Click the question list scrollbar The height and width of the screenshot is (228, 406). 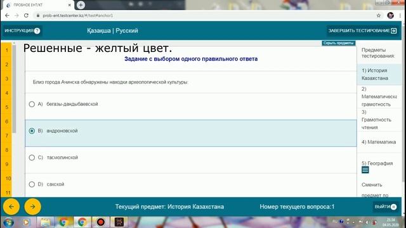(14, 89)
